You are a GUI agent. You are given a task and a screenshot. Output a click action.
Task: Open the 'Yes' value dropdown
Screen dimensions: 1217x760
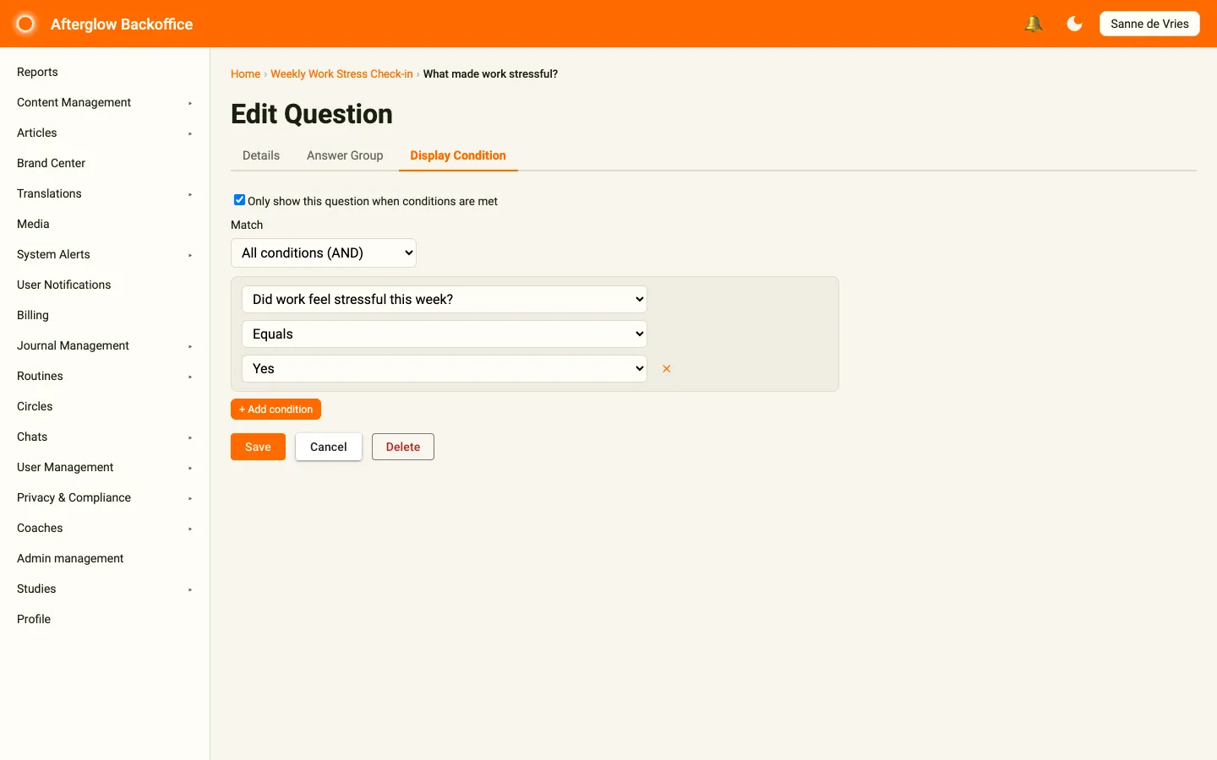[445, 368]
